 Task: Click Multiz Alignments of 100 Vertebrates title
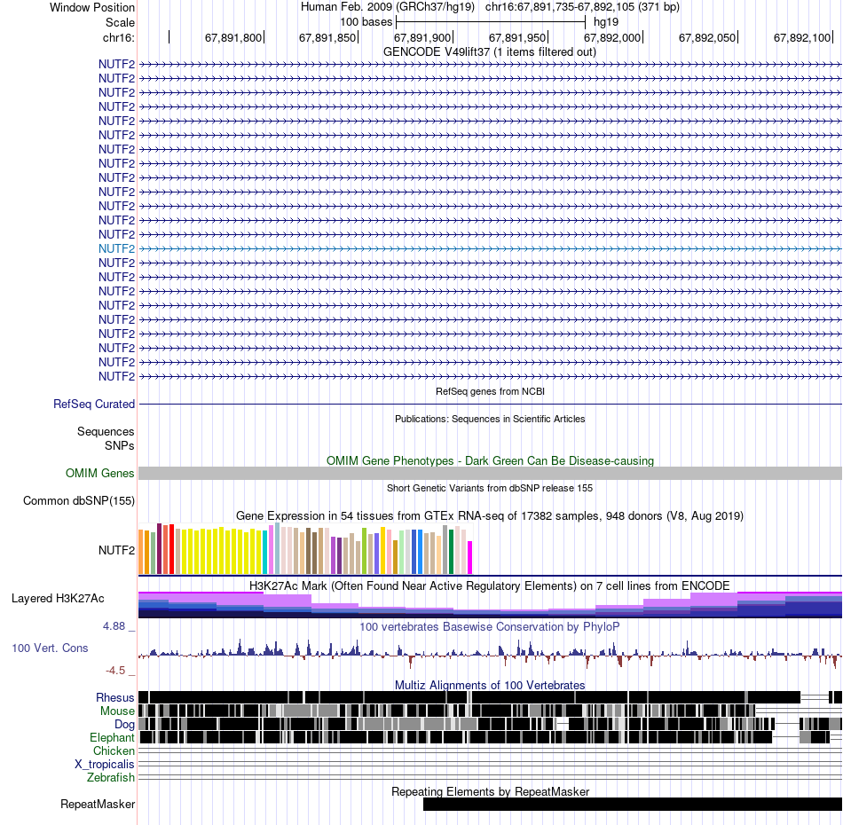[x=490, y=685]
